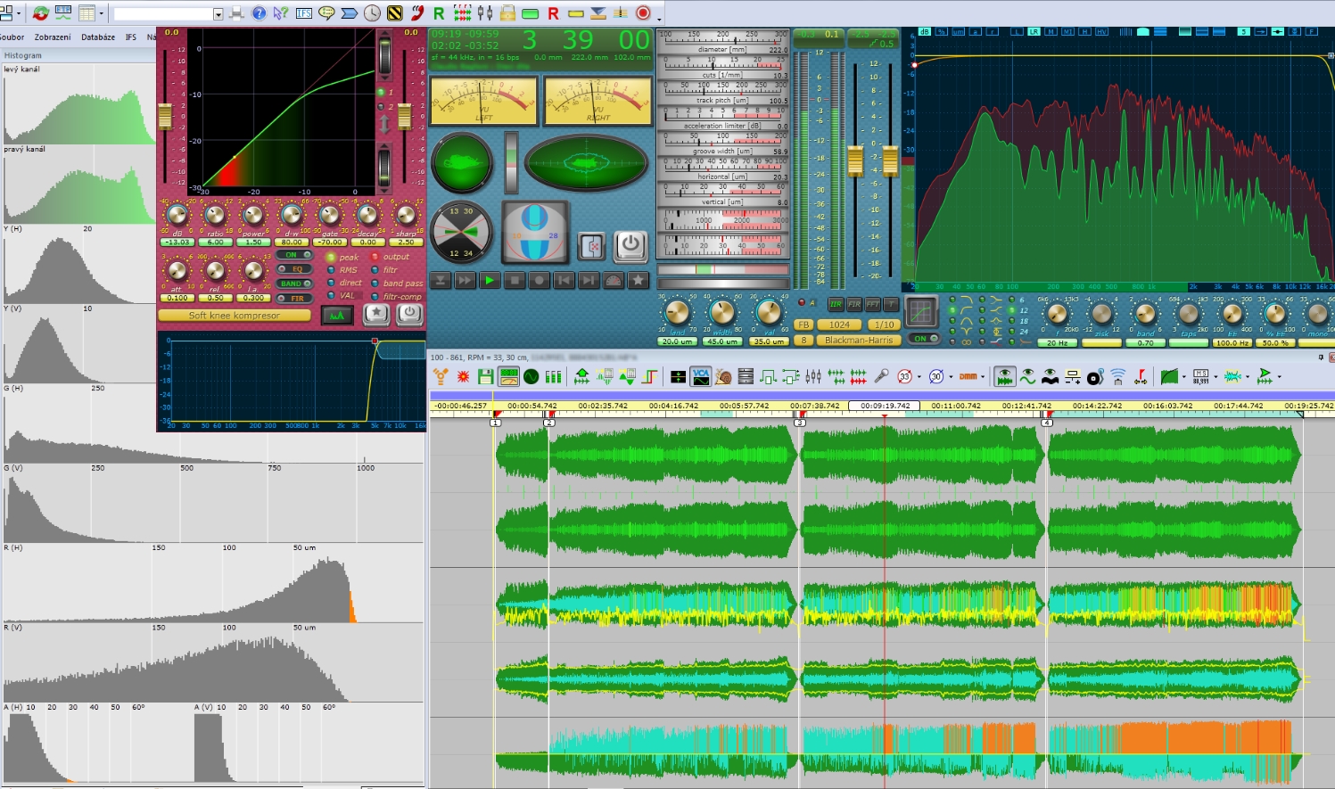This screenshot has height=789, width=1335.
Task: Toggle the compressor EQ switch
Action: pyautogui.click(x=294, y=269)
